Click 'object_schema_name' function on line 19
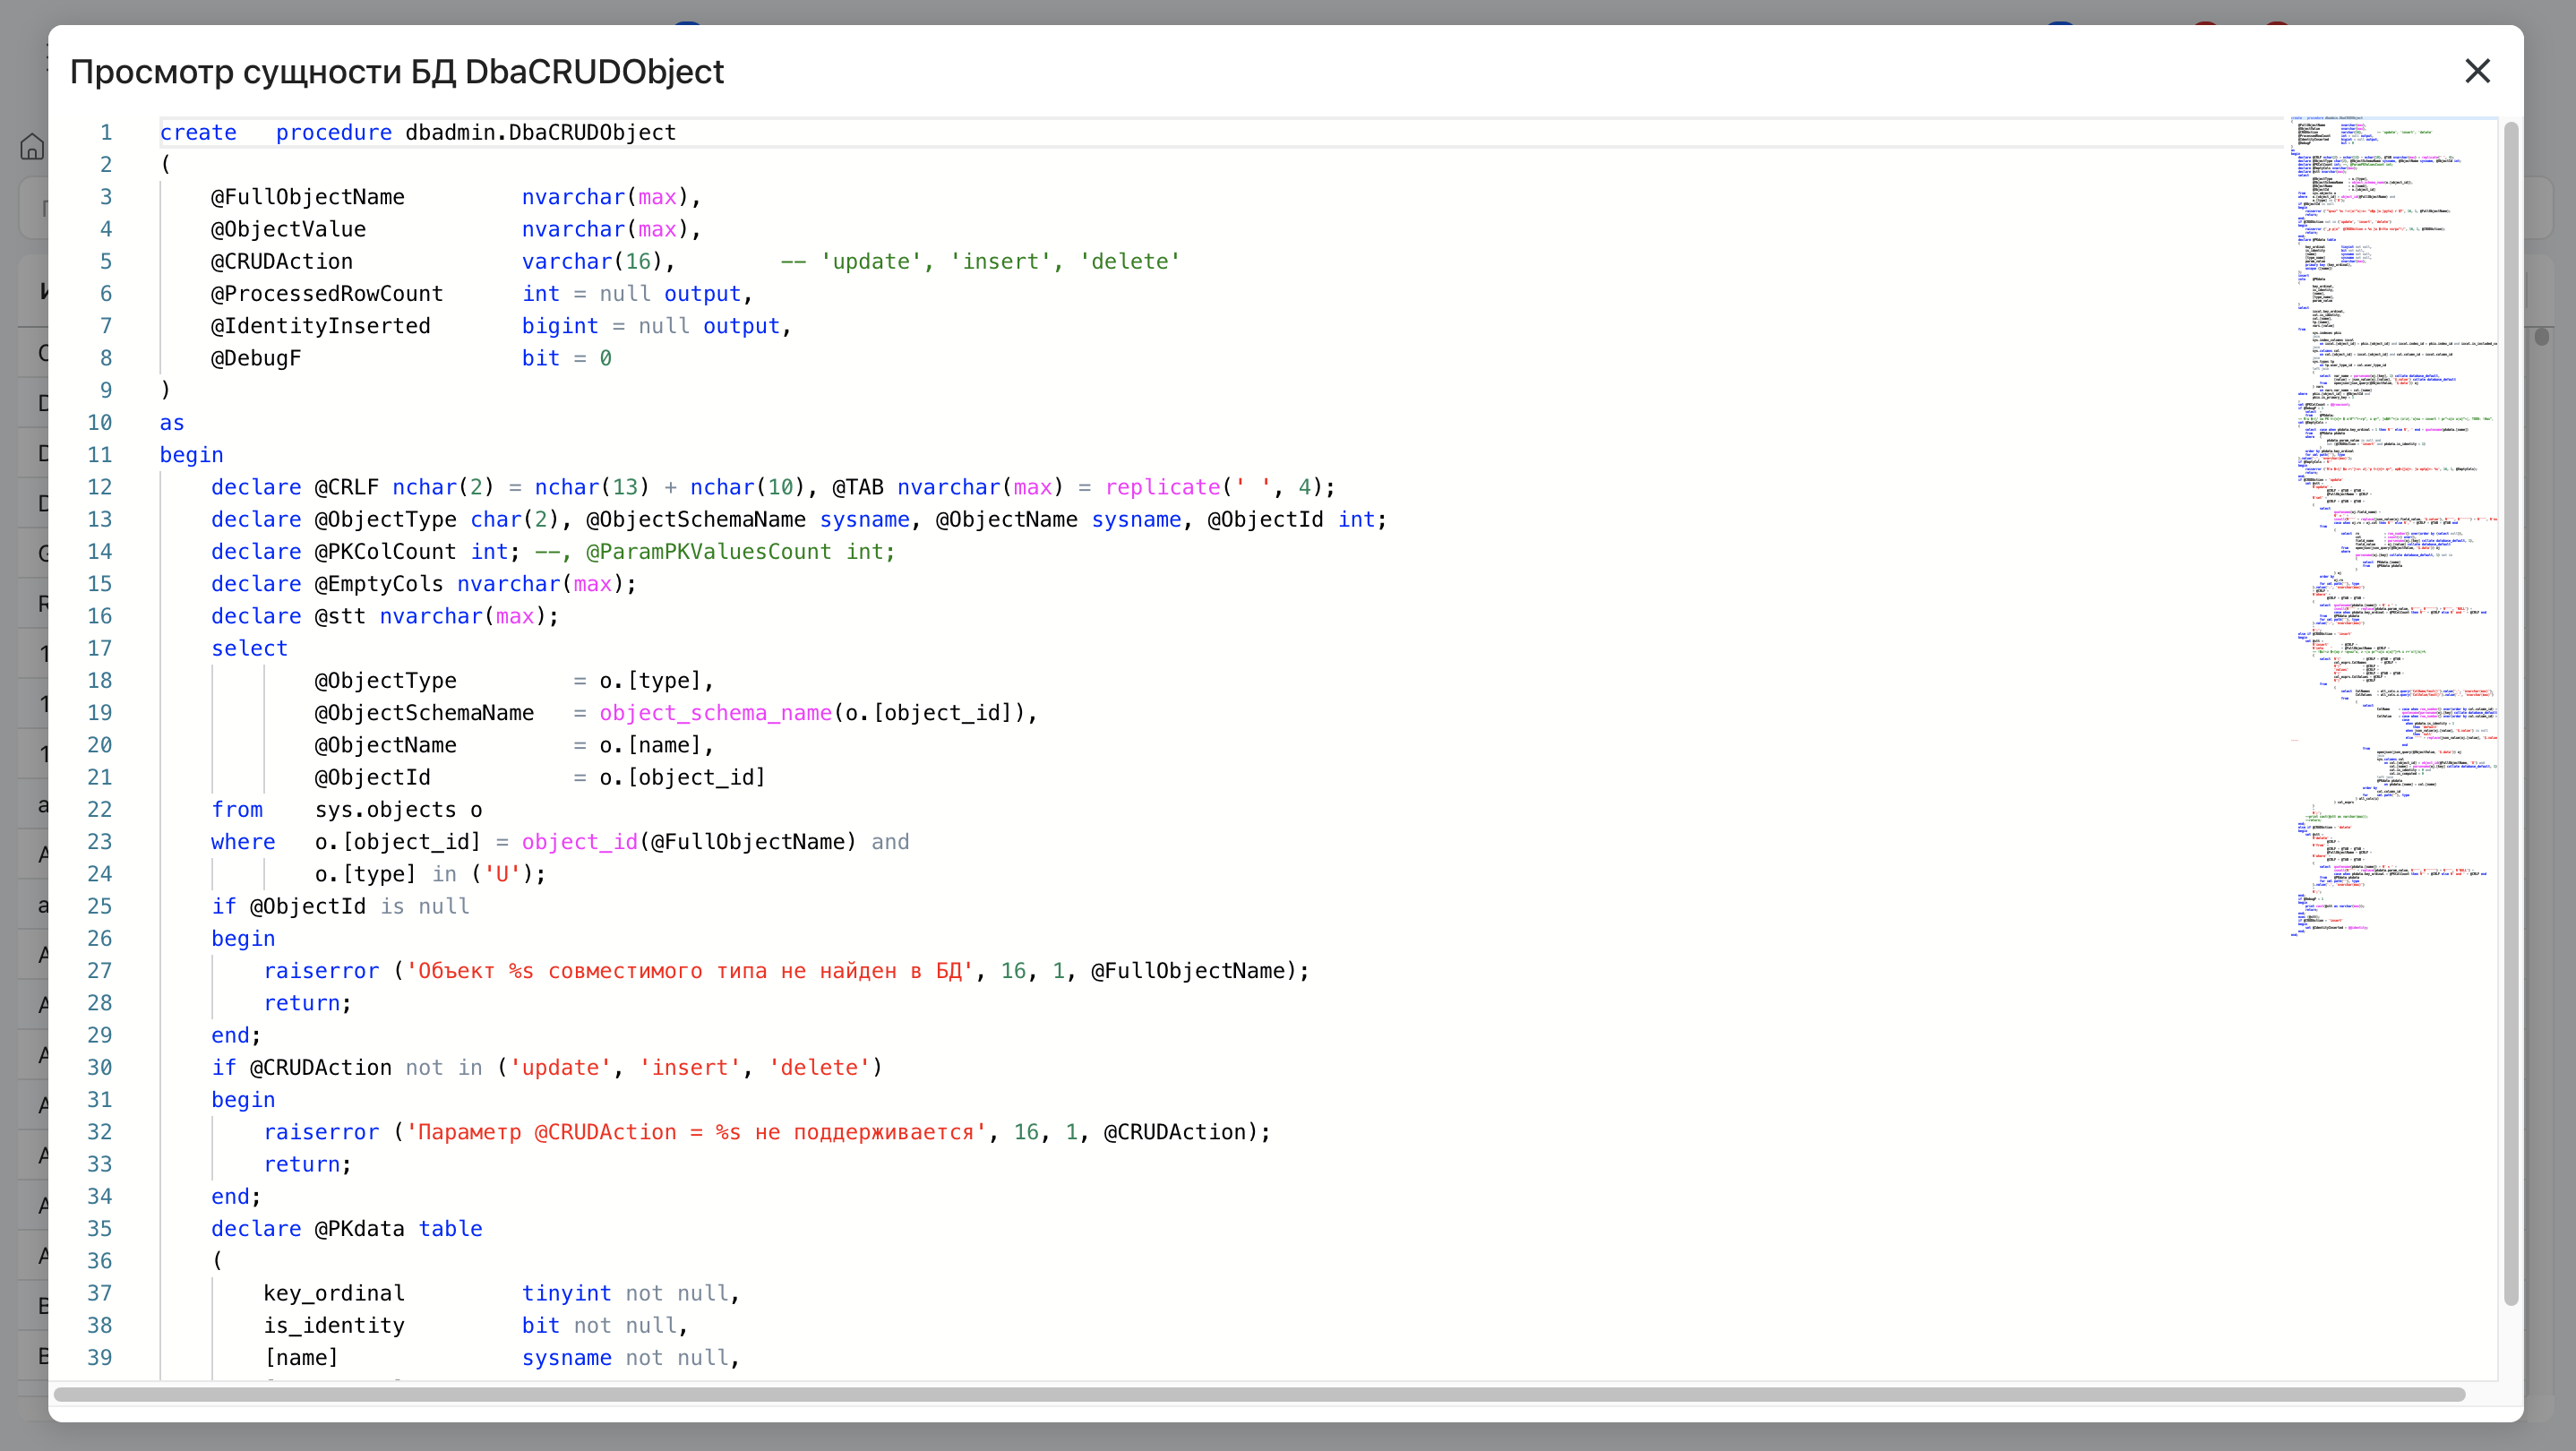 715,713
